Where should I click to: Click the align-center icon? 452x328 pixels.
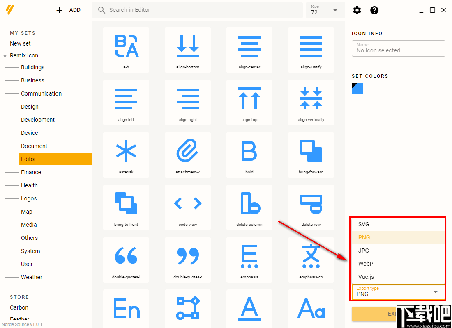pos(249,50)
